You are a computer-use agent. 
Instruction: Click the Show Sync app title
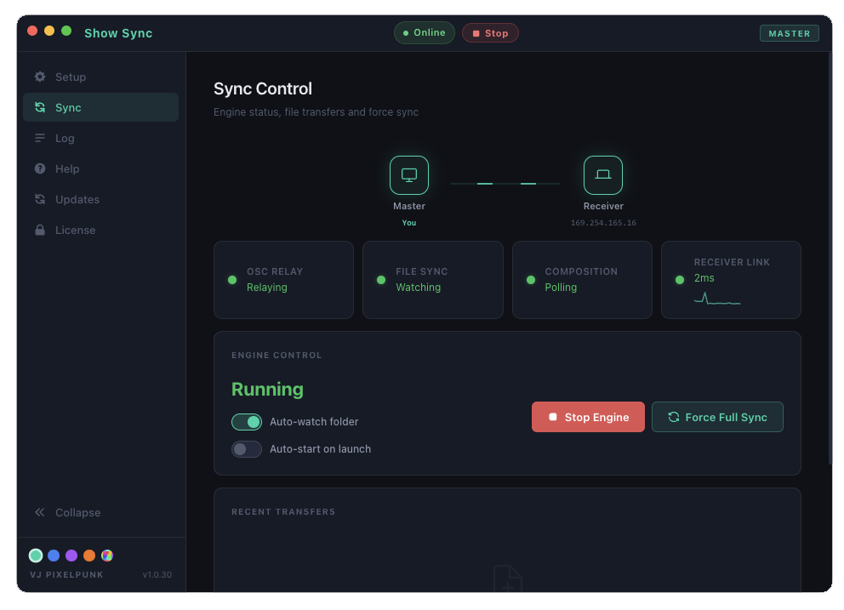(118, 33)
